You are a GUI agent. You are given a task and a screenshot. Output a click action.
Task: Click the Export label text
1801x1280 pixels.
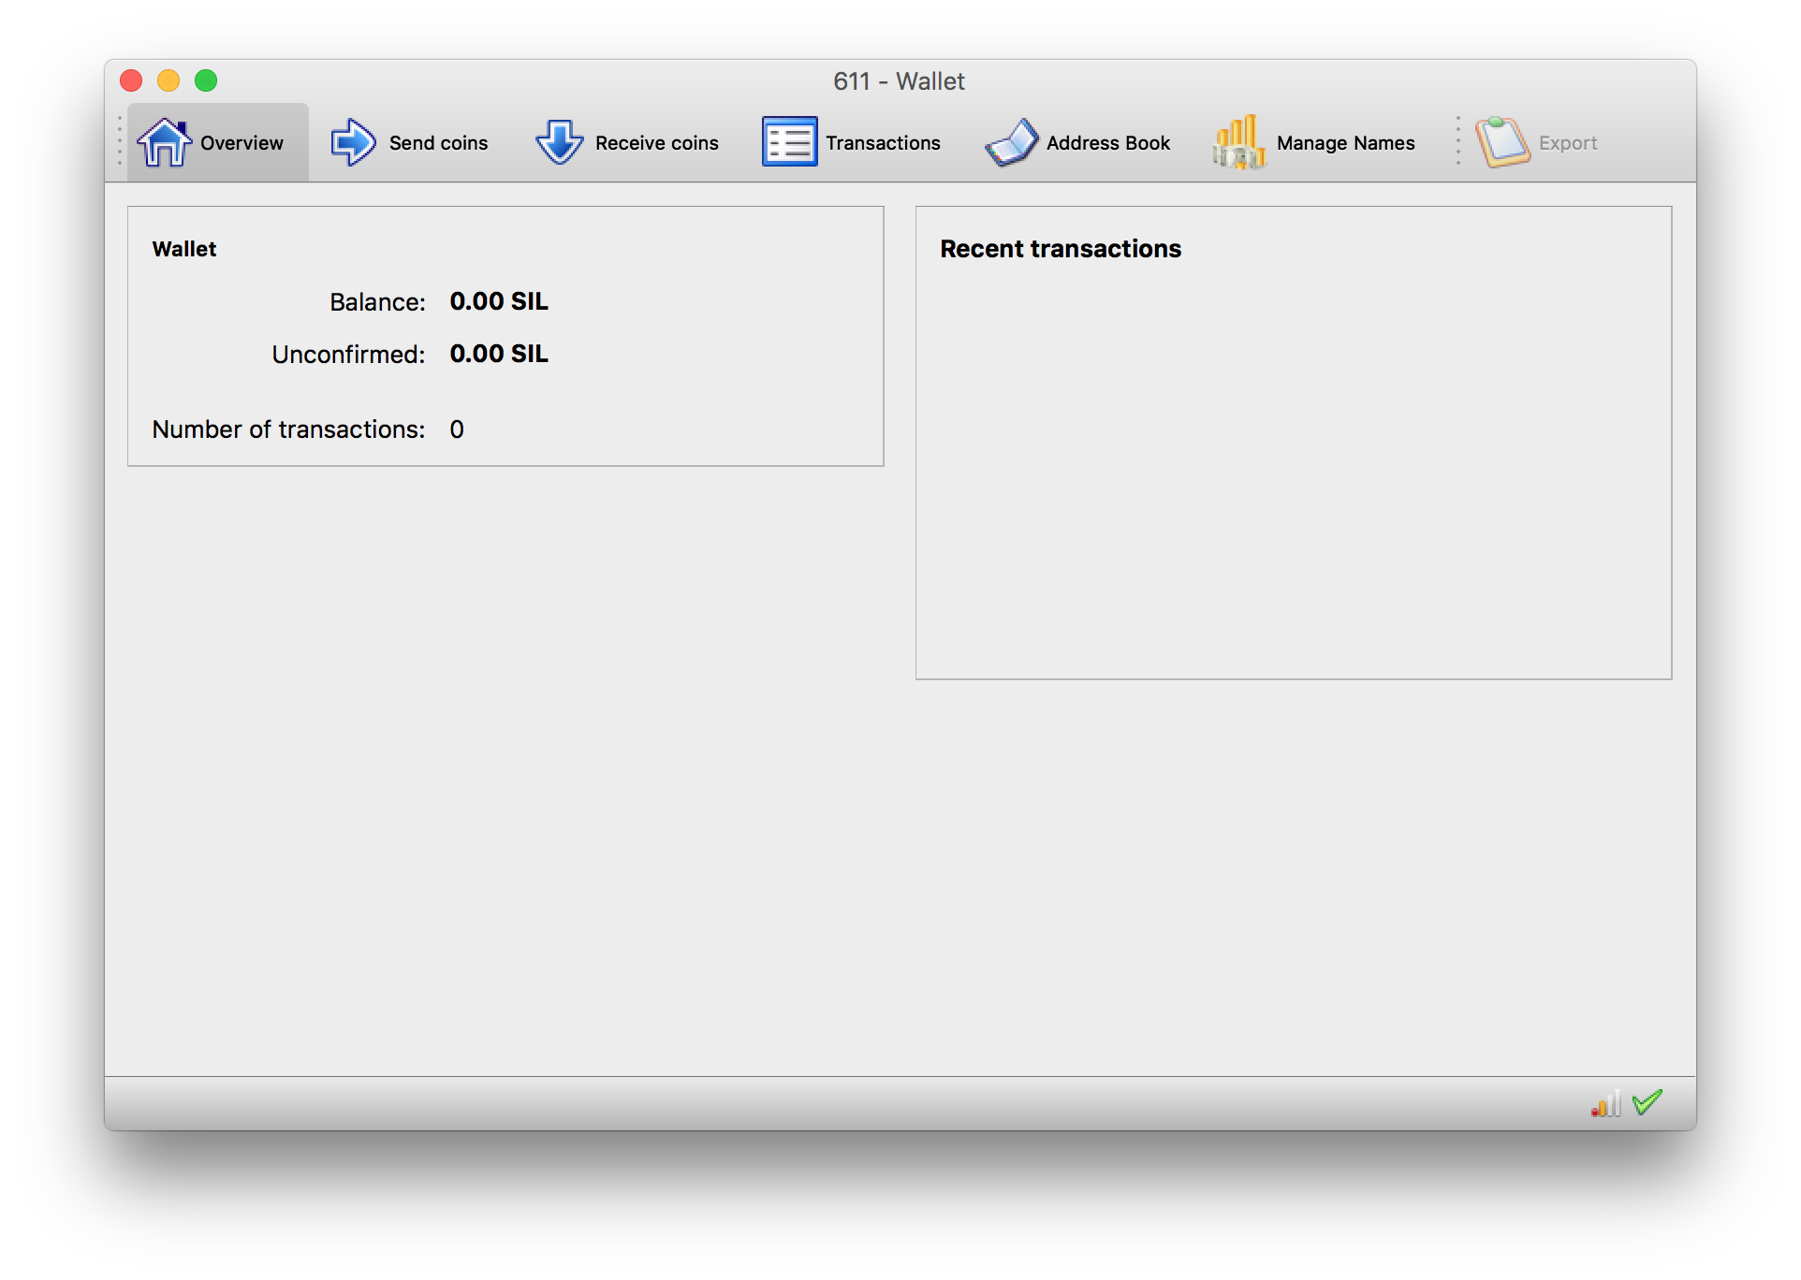click(1568, 143)
